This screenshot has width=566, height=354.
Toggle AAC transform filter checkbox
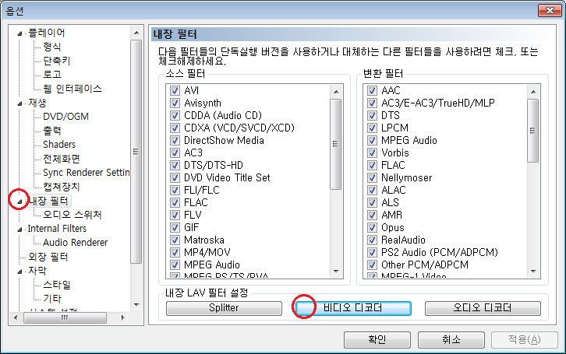coord(372,90)
